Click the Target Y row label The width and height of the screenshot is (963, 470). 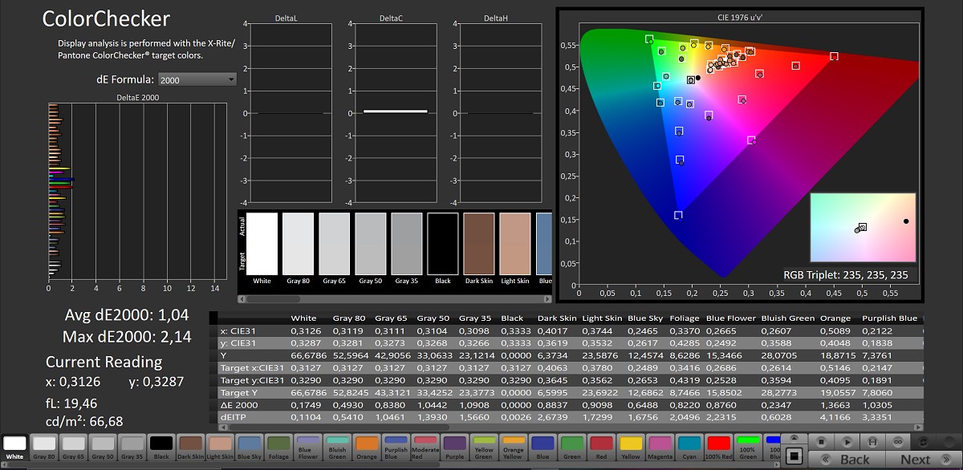click(240, 393)
